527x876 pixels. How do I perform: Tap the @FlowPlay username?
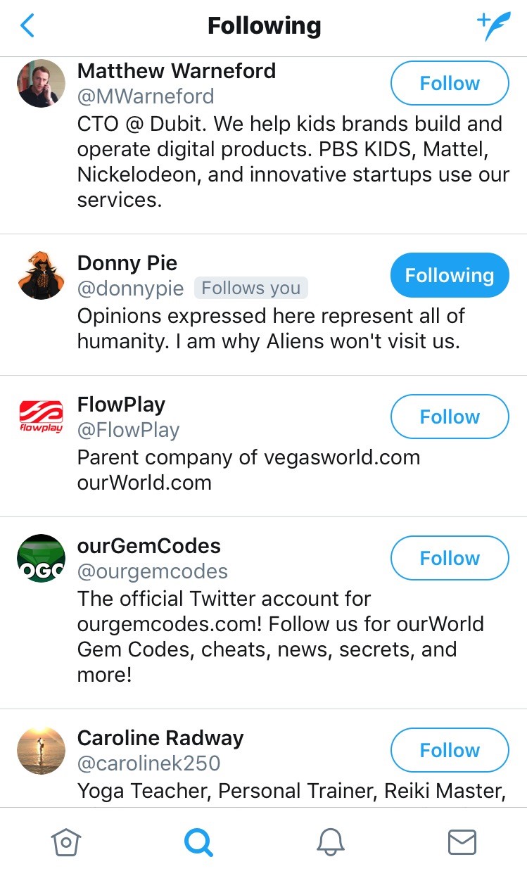pyautogui.click(x=128, y=430)
